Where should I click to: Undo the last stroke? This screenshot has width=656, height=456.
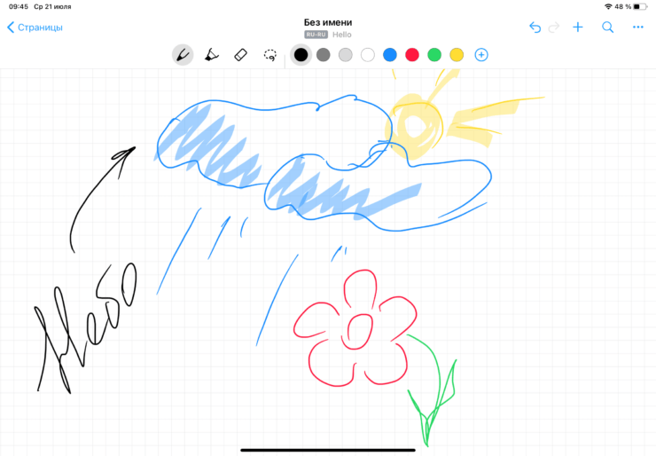535,28
